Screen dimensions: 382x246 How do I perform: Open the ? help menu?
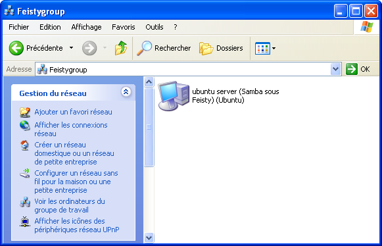coord(176,27)
